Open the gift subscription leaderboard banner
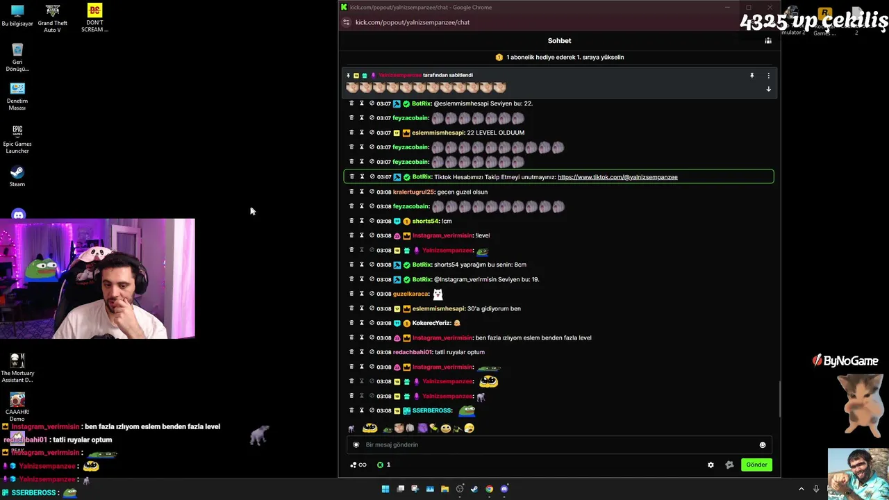This screenshot has width=889, height=500. point(560,58)
